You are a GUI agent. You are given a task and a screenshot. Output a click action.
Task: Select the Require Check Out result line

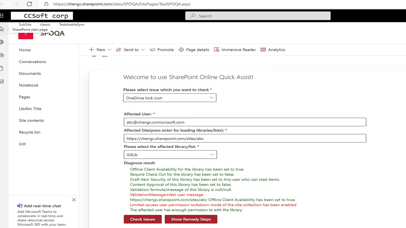182,175
